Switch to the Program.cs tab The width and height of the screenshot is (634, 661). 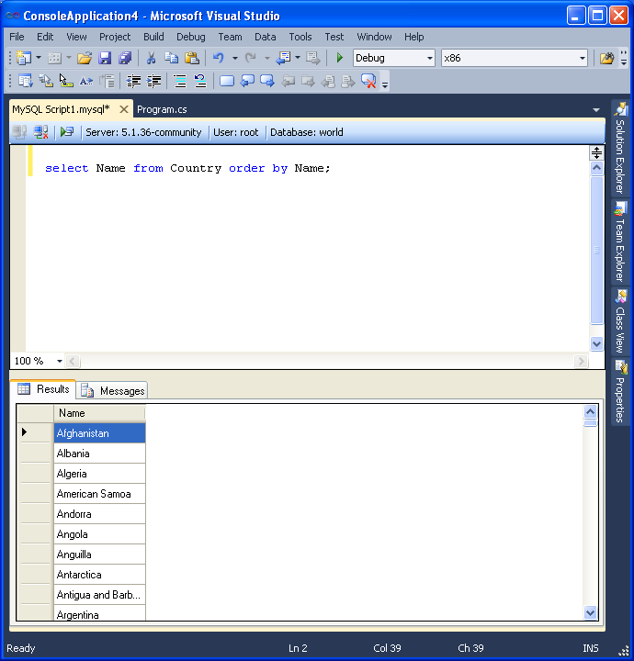click(162, 109)
